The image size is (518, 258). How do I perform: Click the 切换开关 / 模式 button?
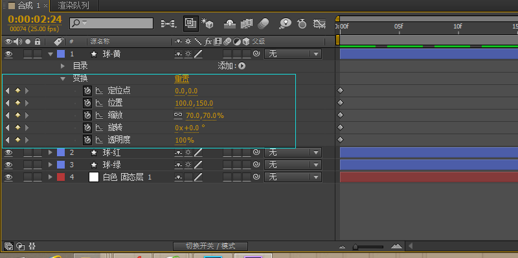tap(210, 246)
